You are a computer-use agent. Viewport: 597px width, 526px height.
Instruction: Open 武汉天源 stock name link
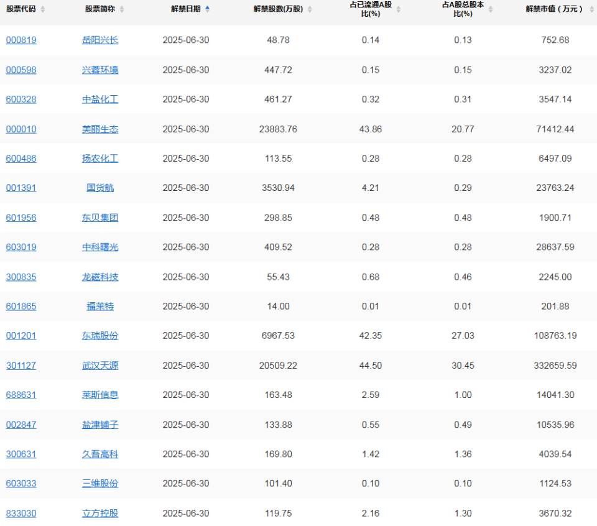click(x=100, y=366)
